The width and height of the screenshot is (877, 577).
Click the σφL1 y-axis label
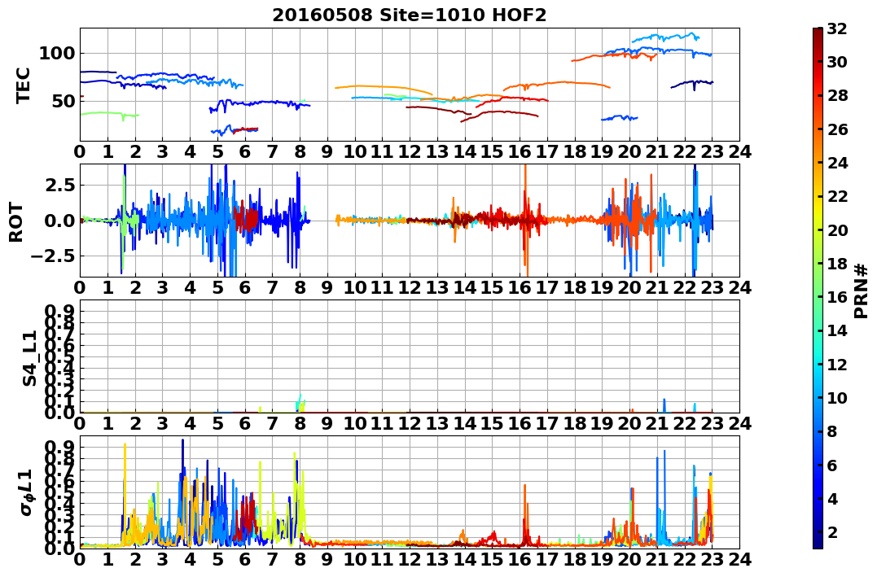point(26,492)
